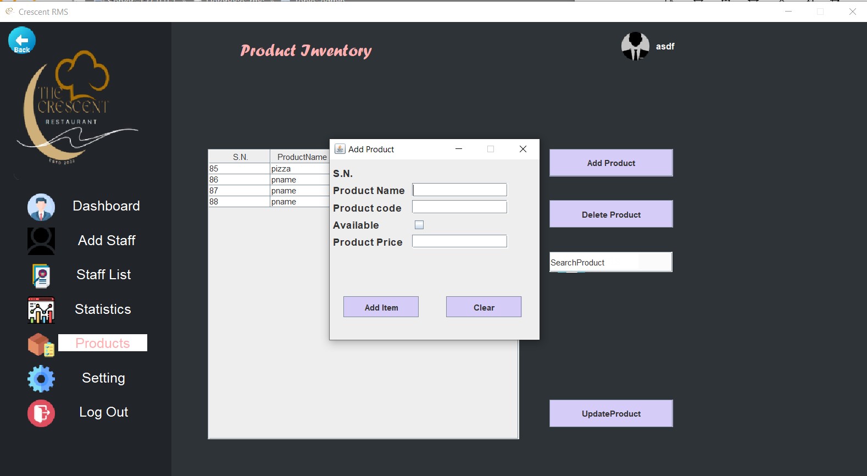
Task: Click the Product Inventory heading
Action: pos(306,51)
